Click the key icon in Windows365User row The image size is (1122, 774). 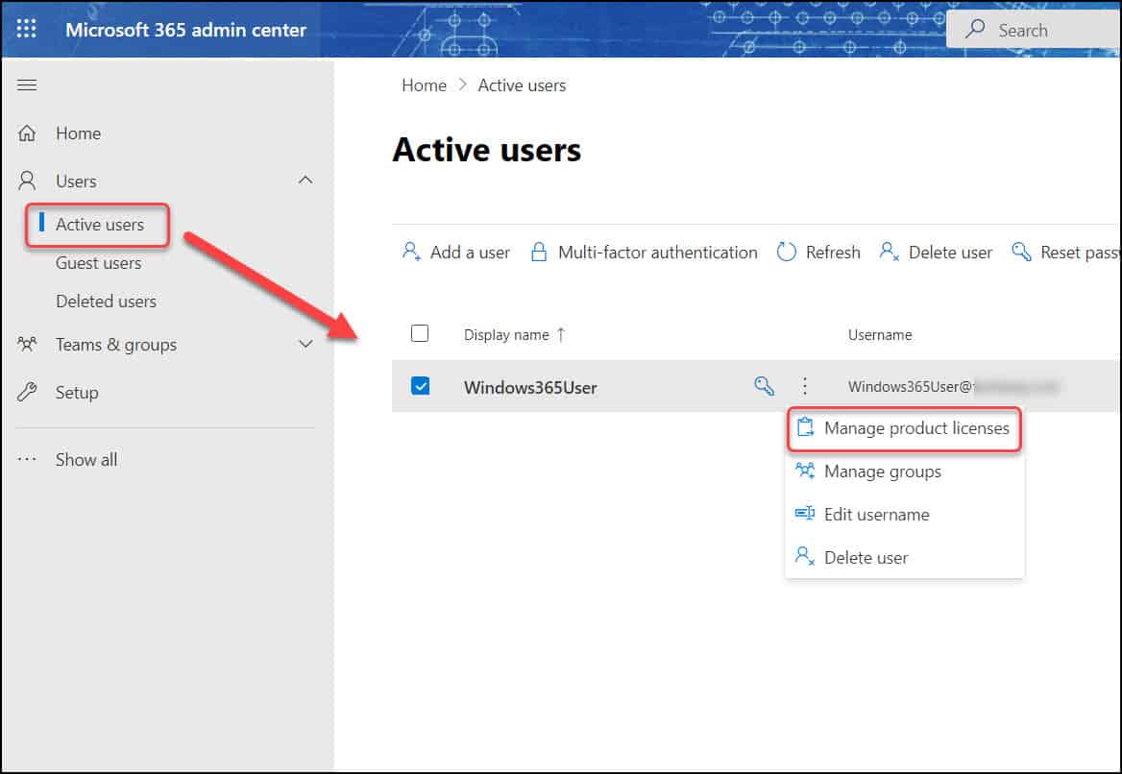tap(765, 386)
